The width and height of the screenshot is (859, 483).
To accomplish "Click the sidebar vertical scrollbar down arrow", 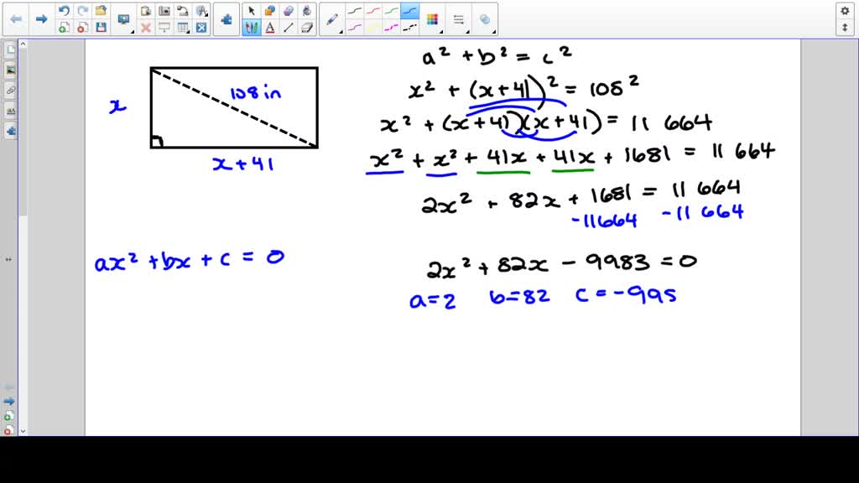I will point(23,430).
